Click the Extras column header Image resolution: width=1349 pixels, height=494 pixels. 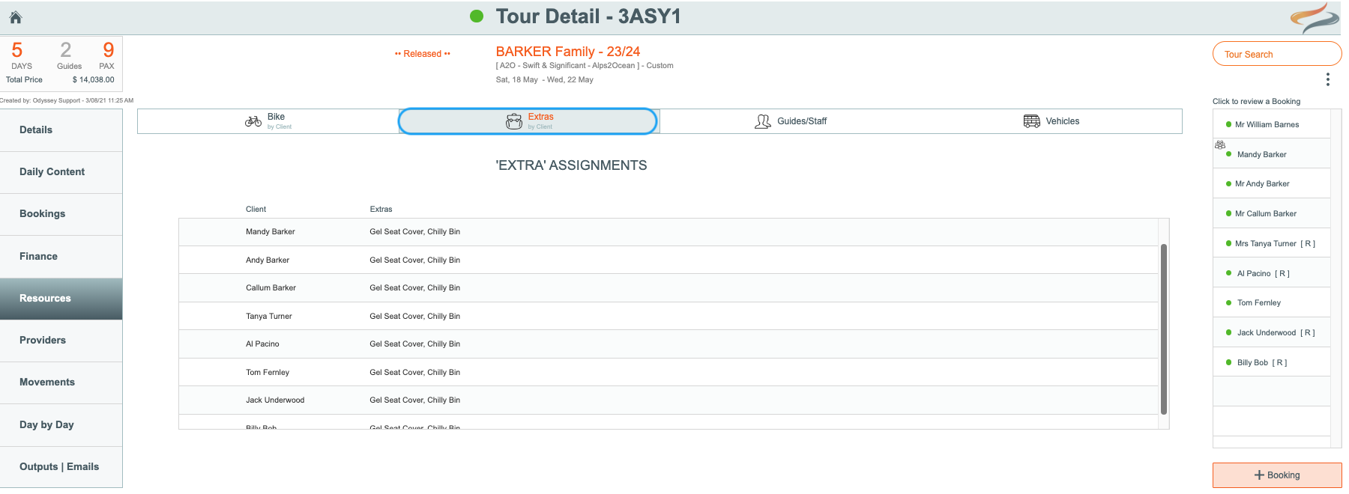[381, 209]
